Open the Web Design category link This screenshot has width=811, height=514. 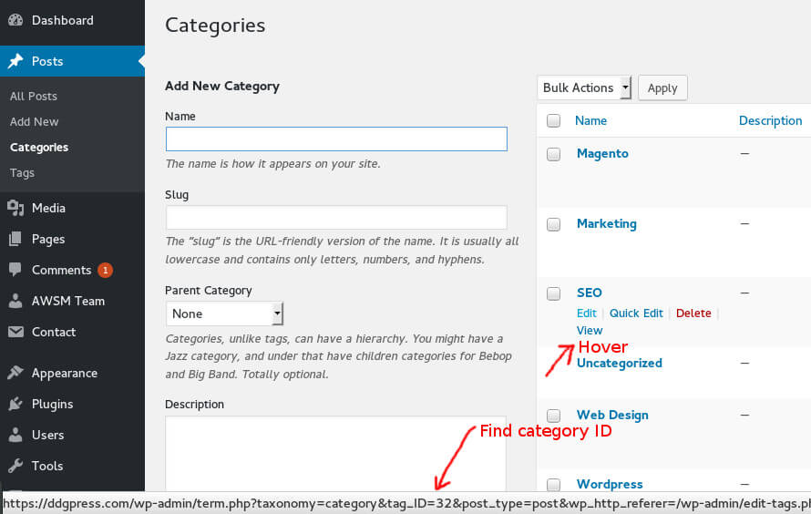pyautogui.click(x=612, y=416)
